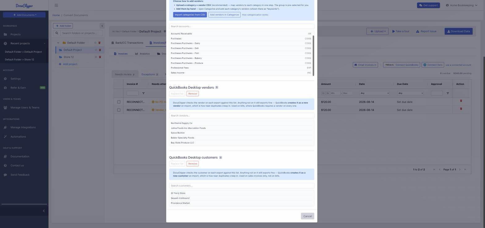485x228 pixels.
Task: Open the Upload dropdown button
Action: click(x=377, y=31)
